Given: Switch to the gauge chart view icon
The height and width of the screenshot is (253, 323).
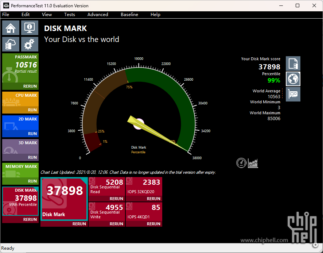Looking at the screenshot, I should [241, 163].
